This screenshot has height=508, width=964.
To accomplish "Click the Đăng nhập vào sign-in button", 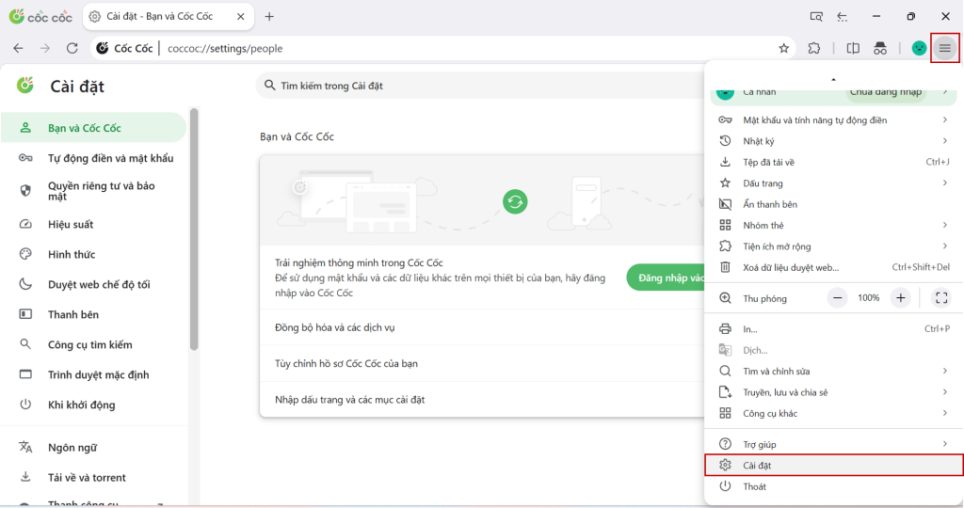I will pos(666,278).
